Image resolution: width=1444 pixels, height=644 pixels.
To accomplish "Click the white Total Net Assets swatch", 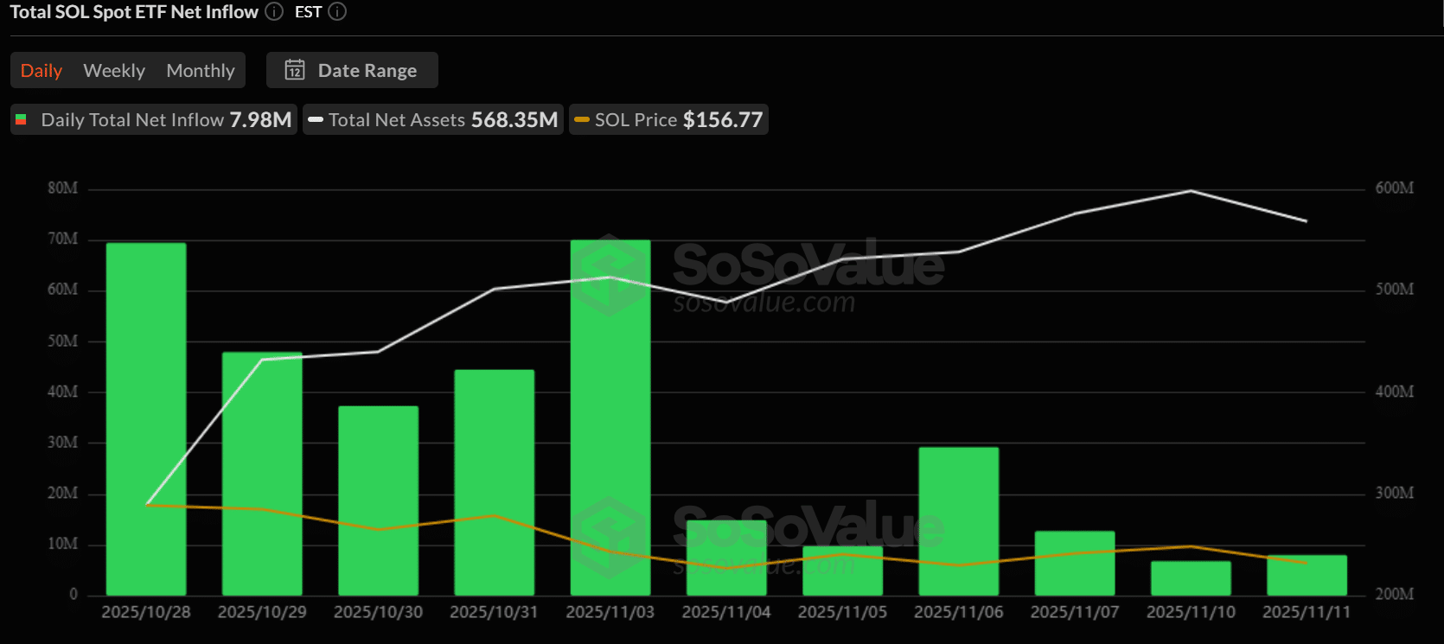I will point(316,119).
